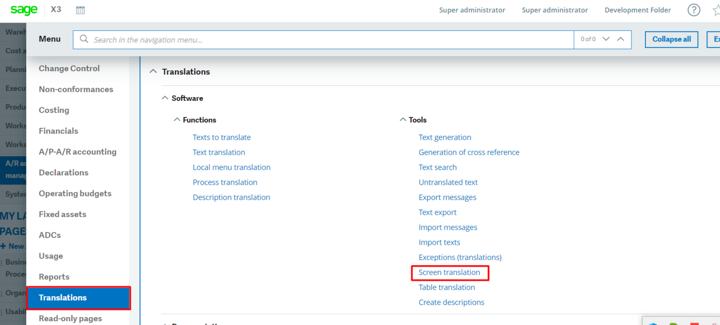Image resolution: width=720 pixels, height=325 pixels.
Task: Click the search magnifier in the navigation bar
Action: click(x=84, y=39)
